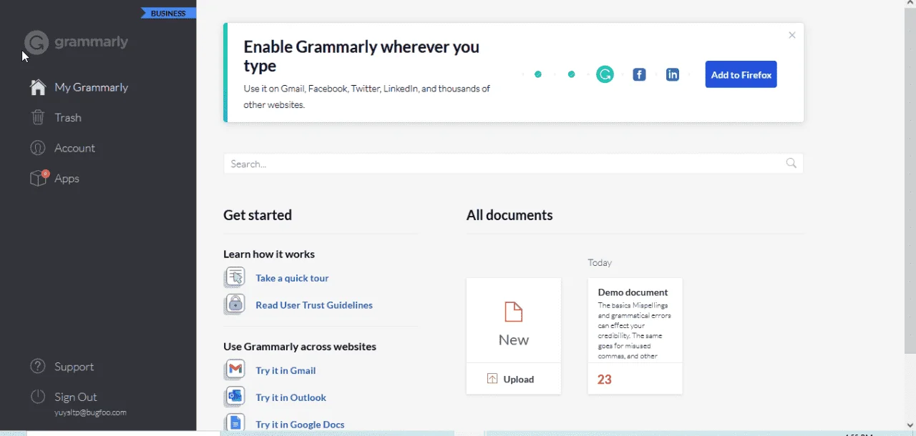This screenshot has width=916, height=436.
Task: Click the LinkedIn icon in the banner
Action: (672, 74)
